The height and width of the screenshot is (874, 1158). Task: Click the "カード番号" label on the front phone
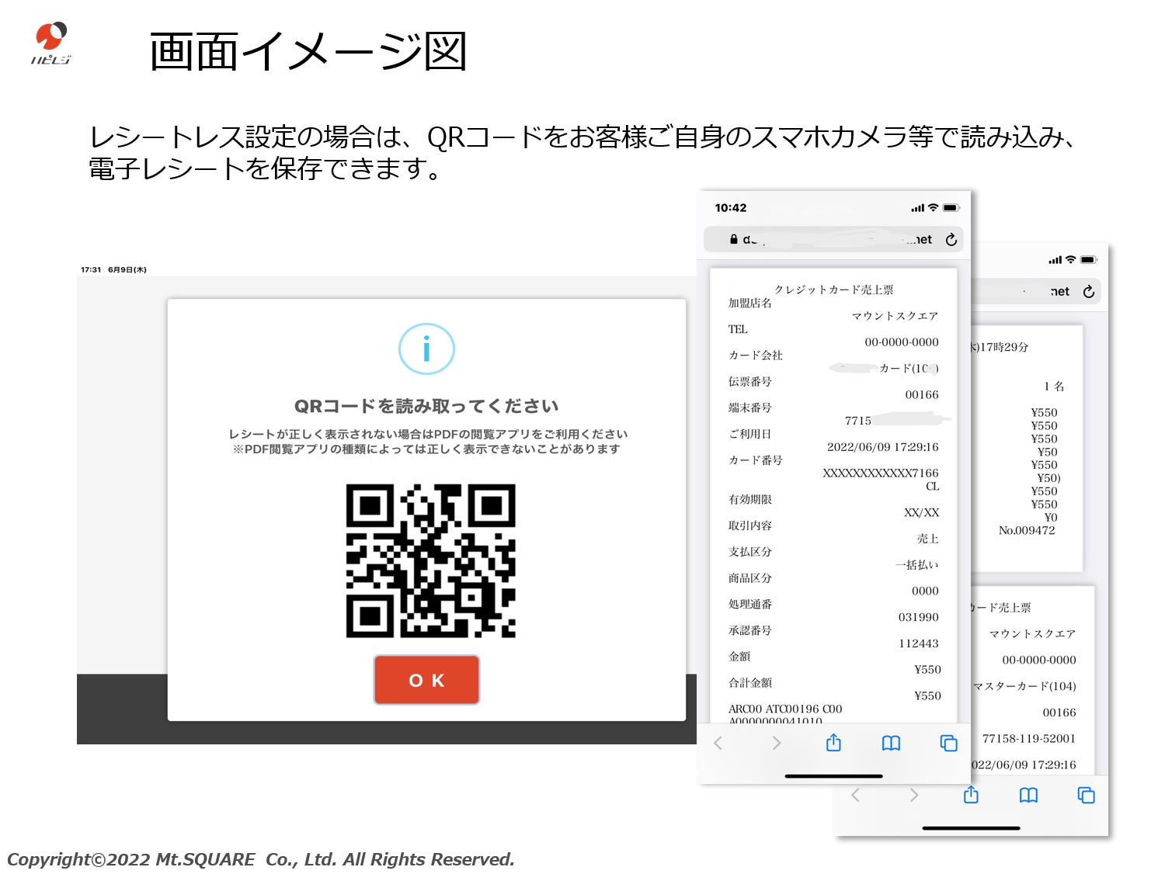point(756,460)
